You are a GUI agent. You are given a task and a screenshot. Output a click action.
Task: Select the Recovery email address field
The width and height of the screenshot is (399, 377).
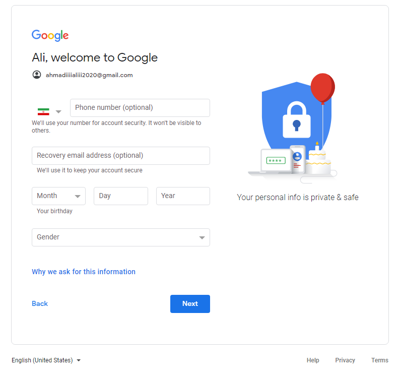(x=121, y=156)
